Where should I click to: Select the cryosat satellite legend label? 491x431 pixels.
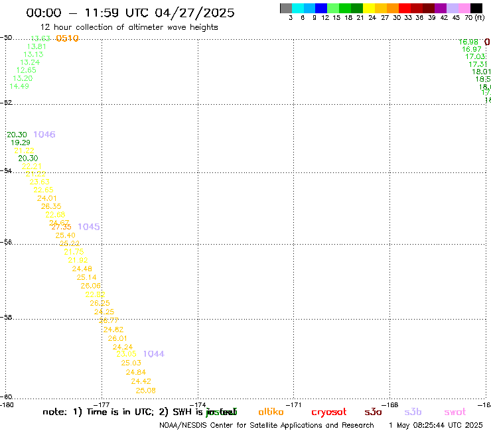(329, 412)
